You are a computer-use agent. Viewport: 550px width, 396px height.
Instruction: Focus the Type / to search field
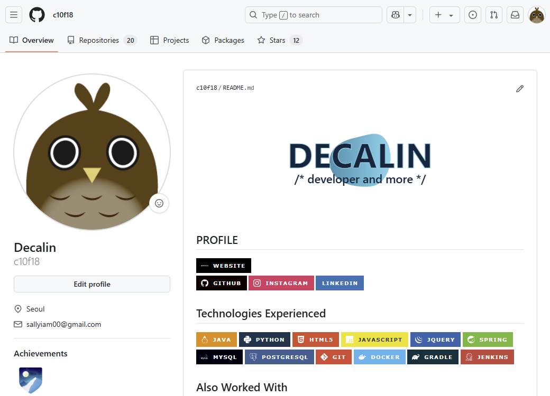click(x=313, y=15)
